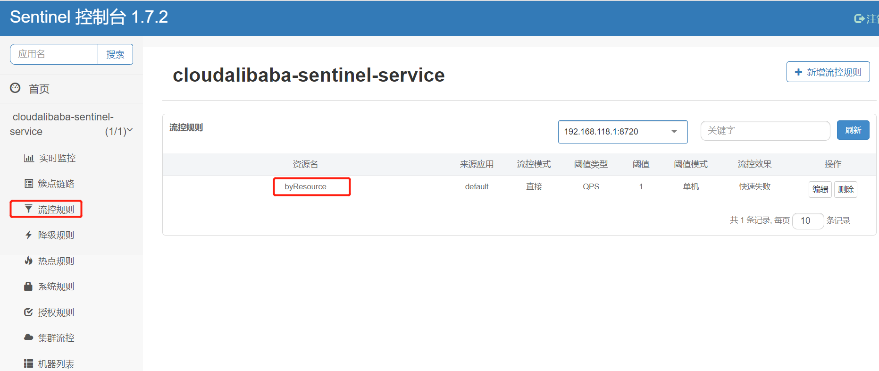Click the byResource resource name cell
Viewport: 879px width, 371px height.
point(305,186)
